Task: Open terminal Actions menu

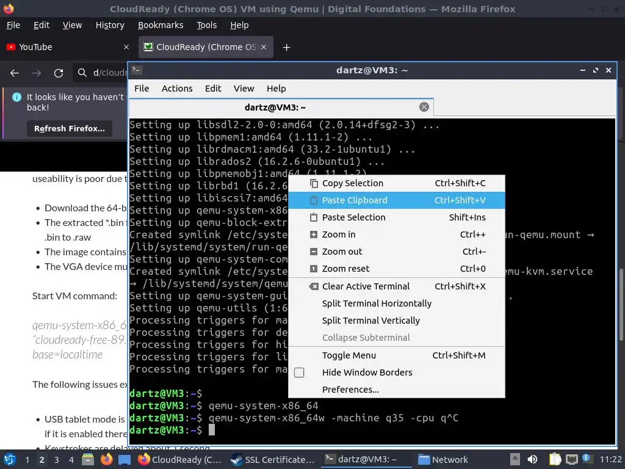Action: (x=177, y=89)
